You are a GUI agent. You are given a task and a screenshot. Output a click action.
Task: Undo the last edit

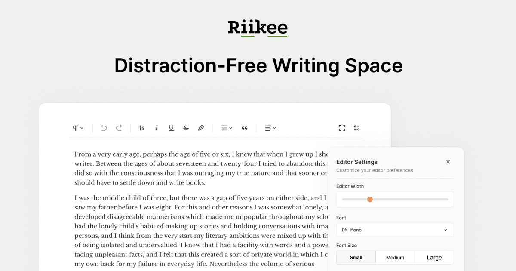pyautogui.click(x=104, y=128)
